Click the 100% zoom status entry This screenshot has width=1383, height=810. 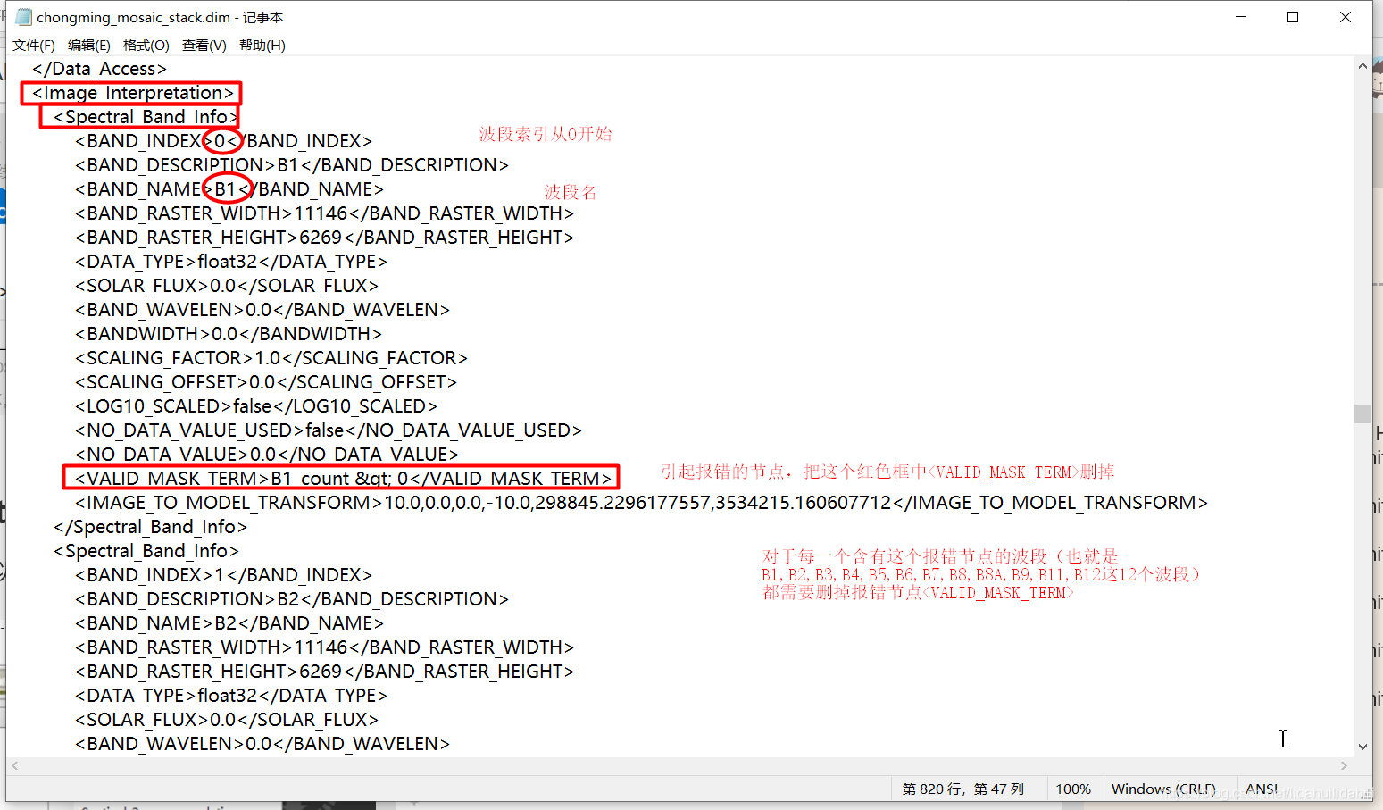click(x=1072, y=789)
